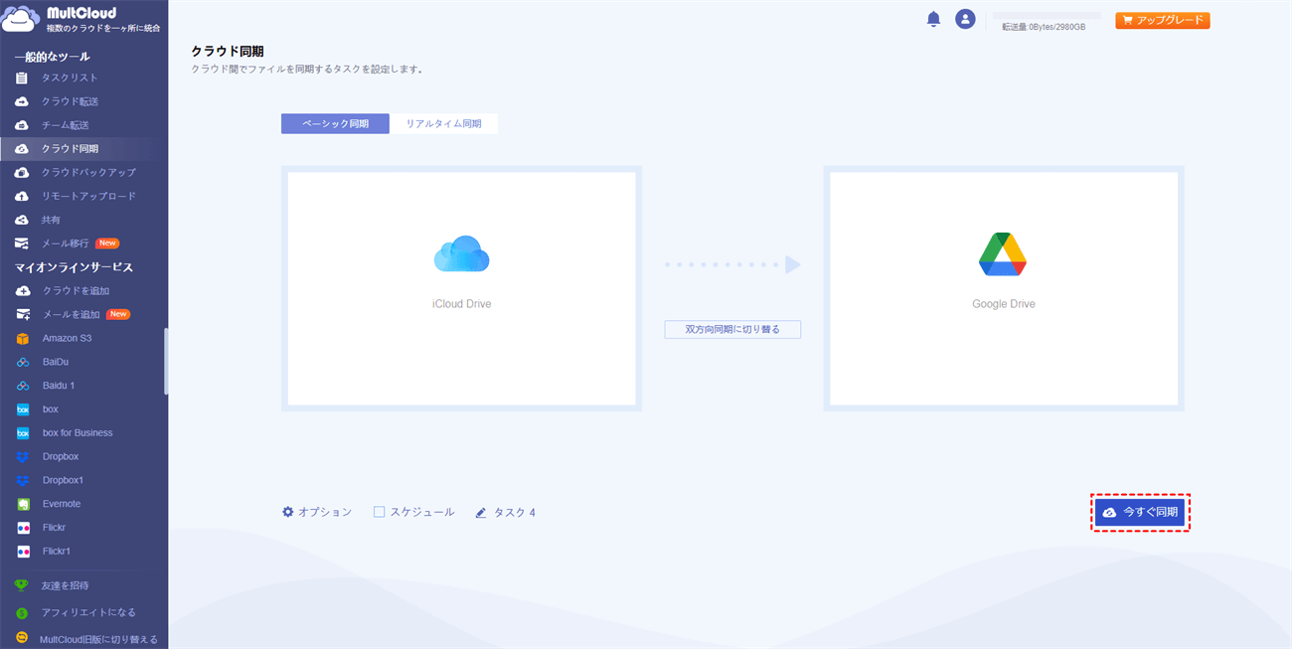Viewport: 1292px width, 649px height.
Task: Click the Dropbox1 icon
Action: [23, 480]
